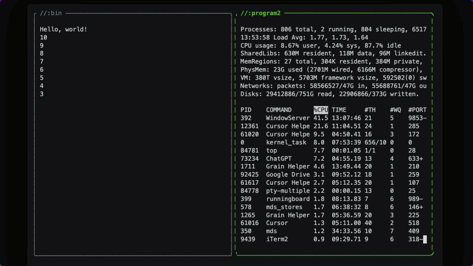Click the PhysMem summary line
Viewport: 473px width, 266px height.
pyautogui.click(x=331, y=70)
